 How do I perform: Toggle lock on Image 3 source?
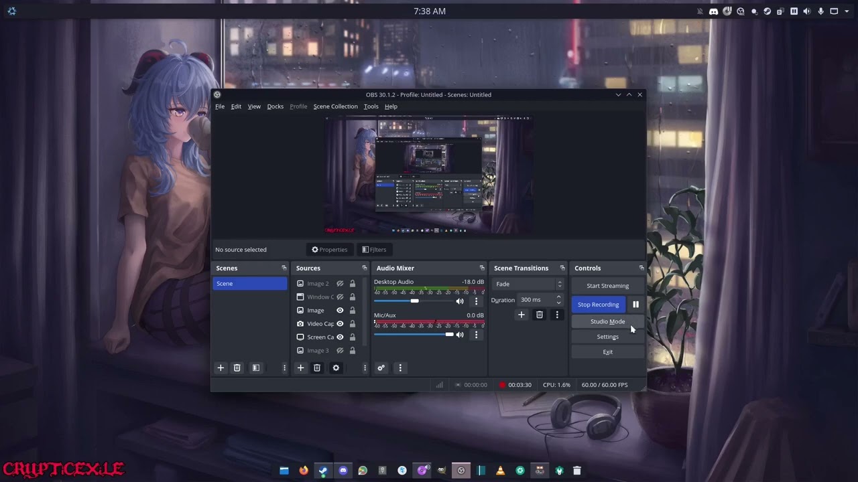pos(352,351)
